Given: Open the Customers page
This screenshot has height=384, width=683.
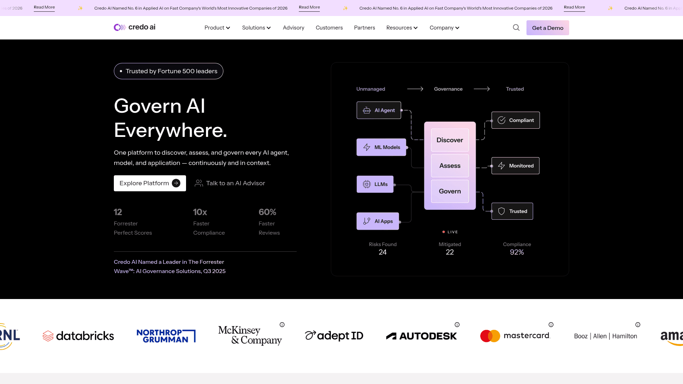Looking at the screenshot, I should (x=329, y=28).
